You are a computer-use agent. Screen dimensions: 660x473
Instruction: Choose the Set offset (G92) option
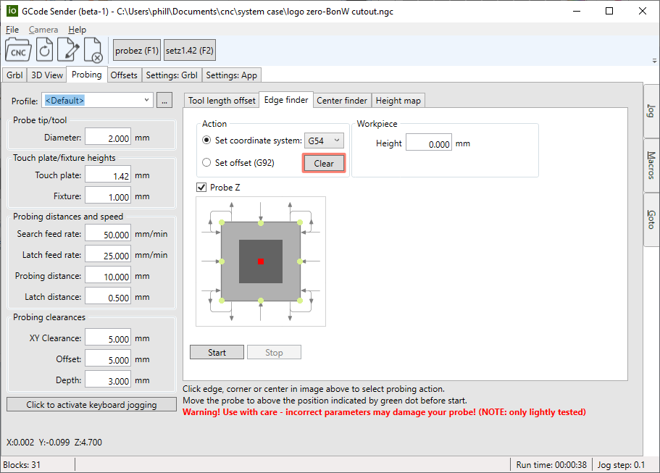tap(207, 163)
